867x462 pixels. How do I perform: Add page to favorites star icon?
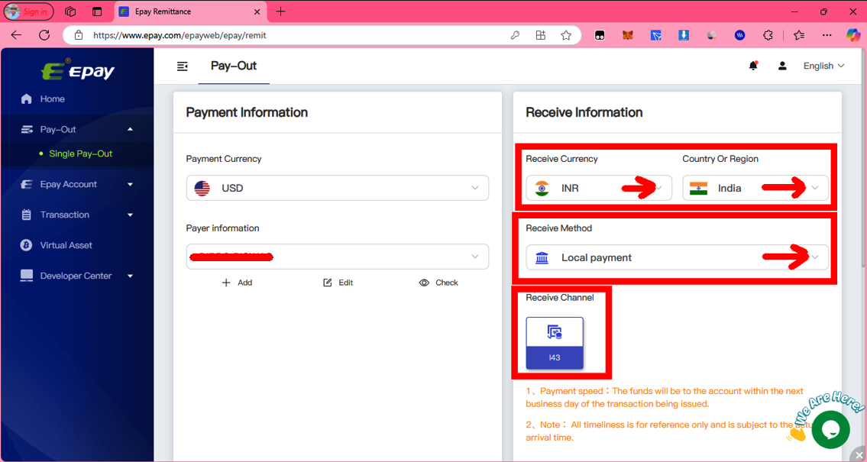[x=566, y=35]
